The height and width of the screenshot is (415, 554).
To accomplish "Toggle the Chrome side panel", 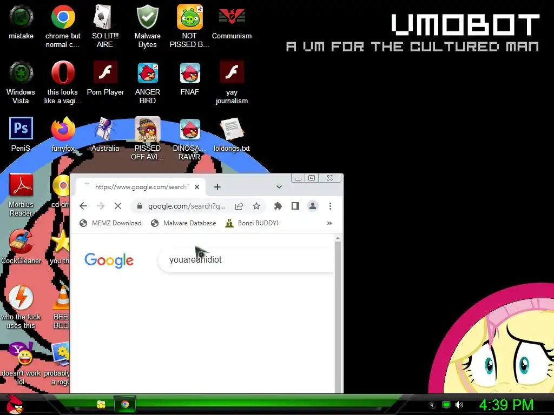I will click(295, 206).
